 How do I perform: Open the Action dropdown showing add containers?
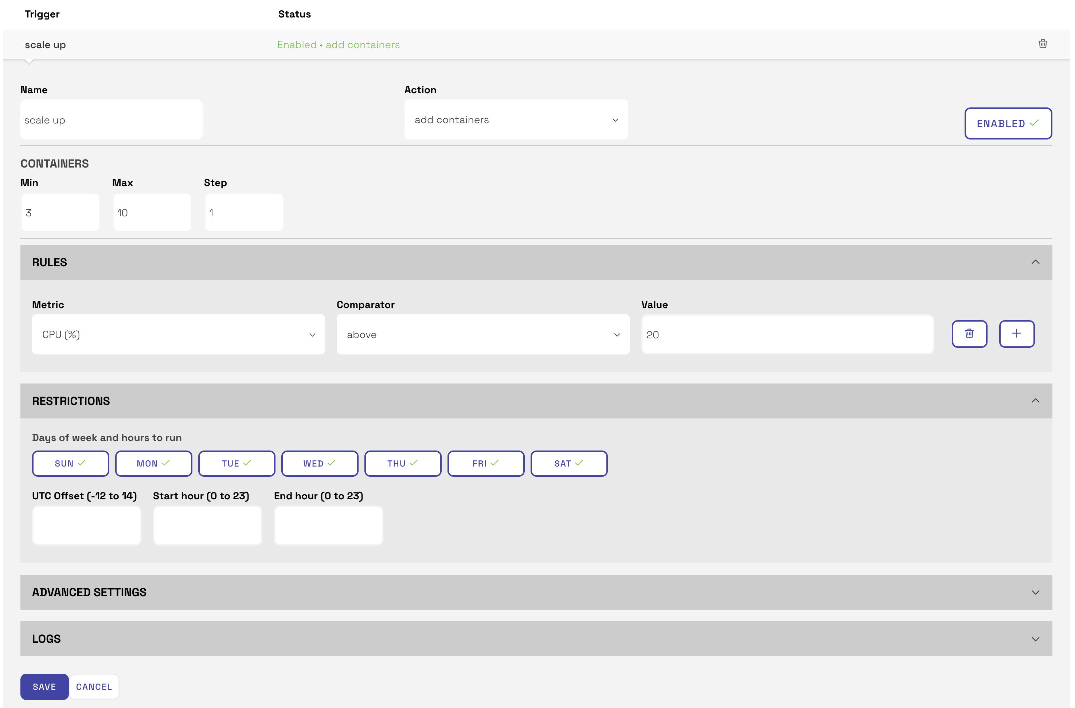pos(516,120)
